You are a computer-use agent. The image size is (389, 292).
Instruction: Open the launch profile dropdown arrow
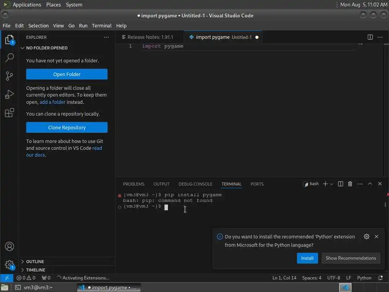click(332, 184)
